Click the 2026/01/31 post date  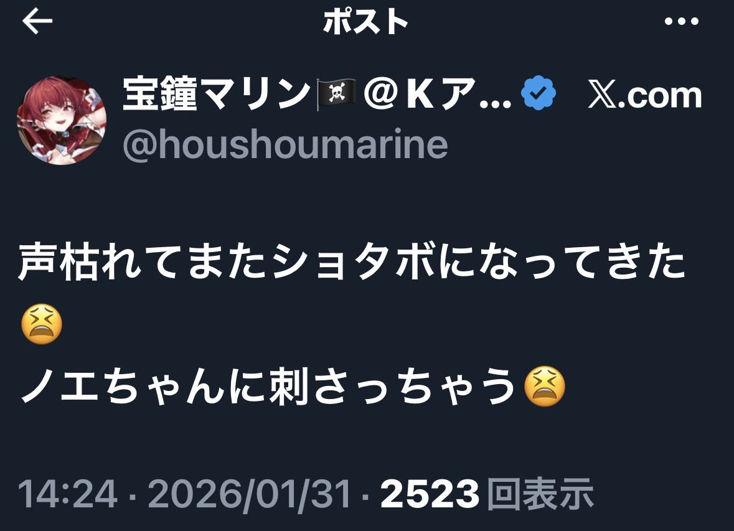pos(249,494)
